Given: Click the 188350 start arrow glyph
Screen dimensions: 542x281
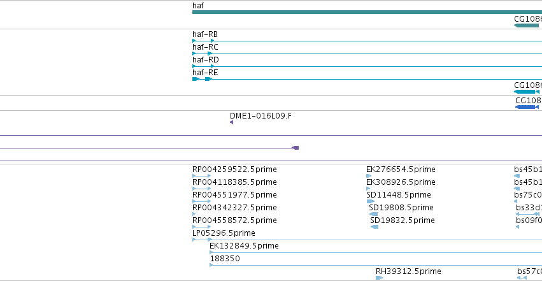Looking at the screenshot, I should (211, 266).
